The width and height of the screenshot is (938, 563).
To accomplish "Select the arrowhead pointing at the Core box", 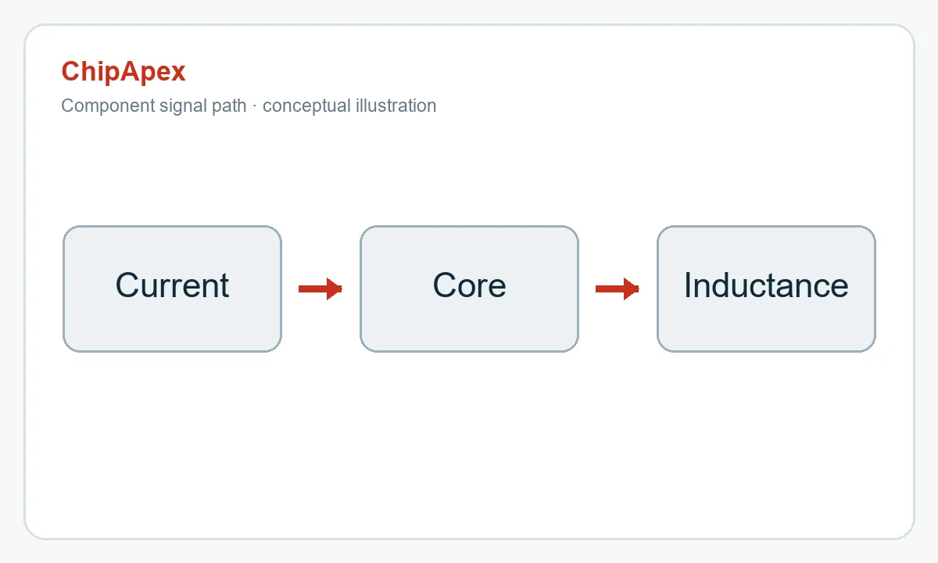I will point(335,289).
